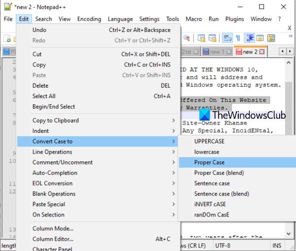Viewport: 296px width, 251px height.
Task: Expand the EOL Conversion submenu
Action: point(97,184)
